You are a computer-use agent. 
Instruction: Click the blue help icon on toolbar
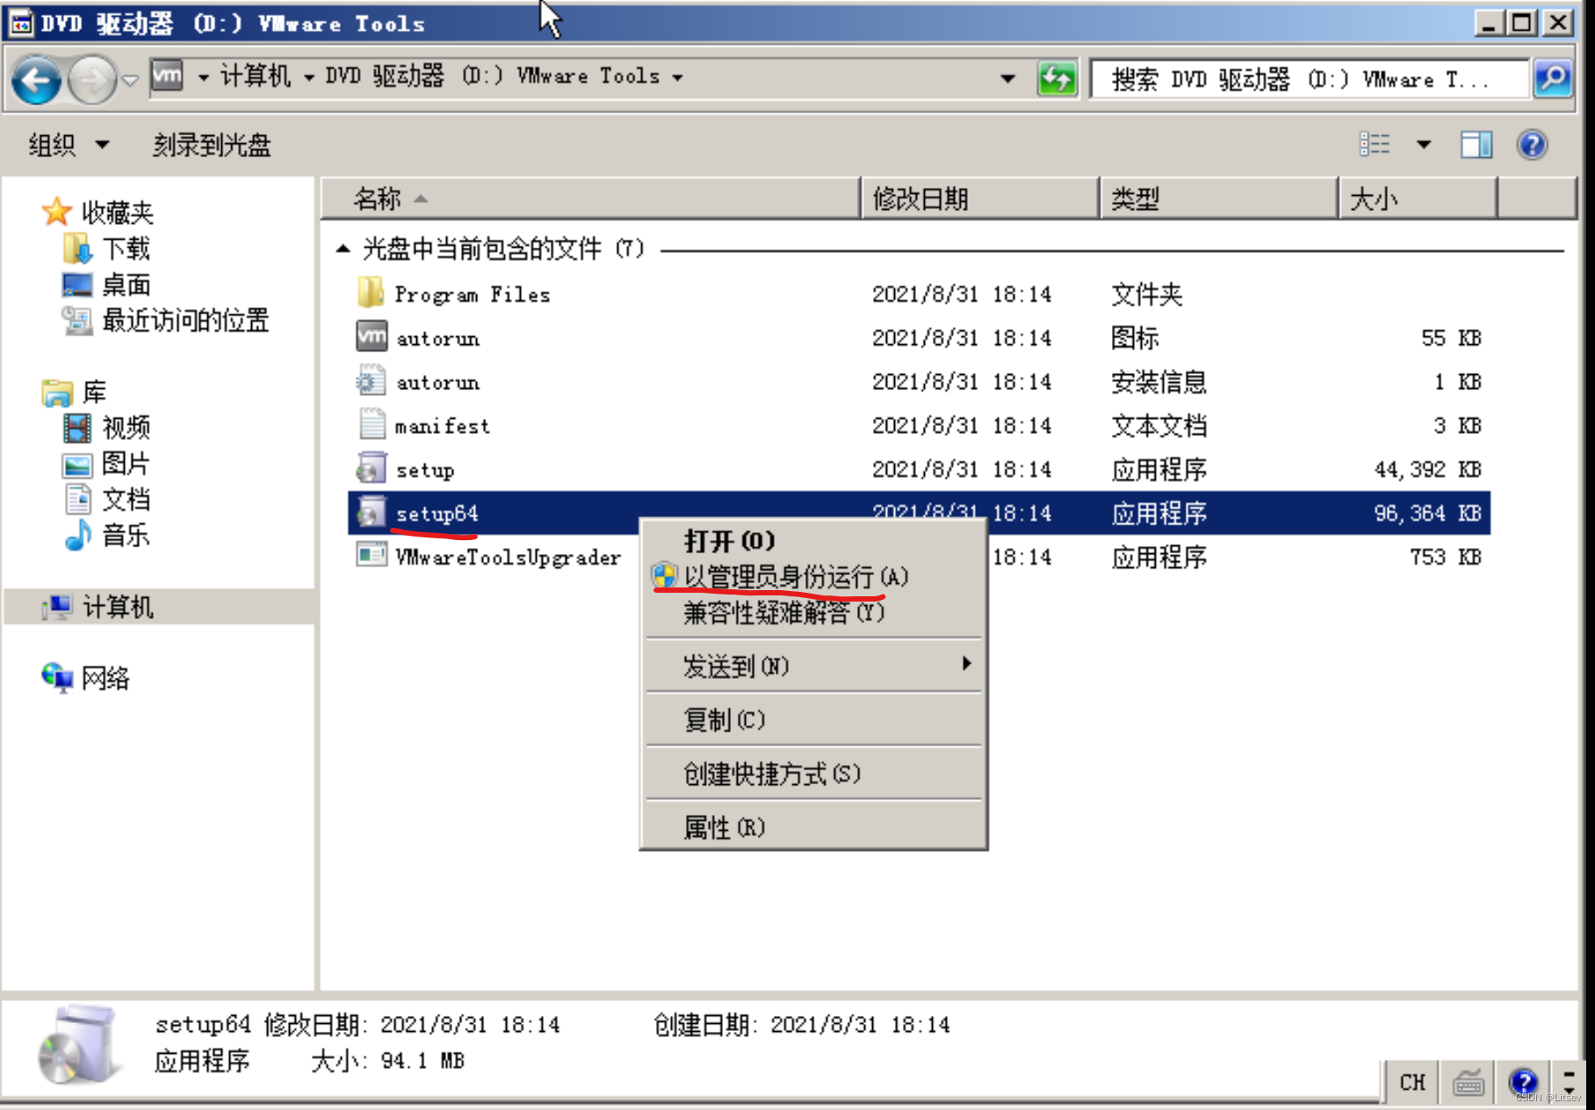pos(1531,145)
